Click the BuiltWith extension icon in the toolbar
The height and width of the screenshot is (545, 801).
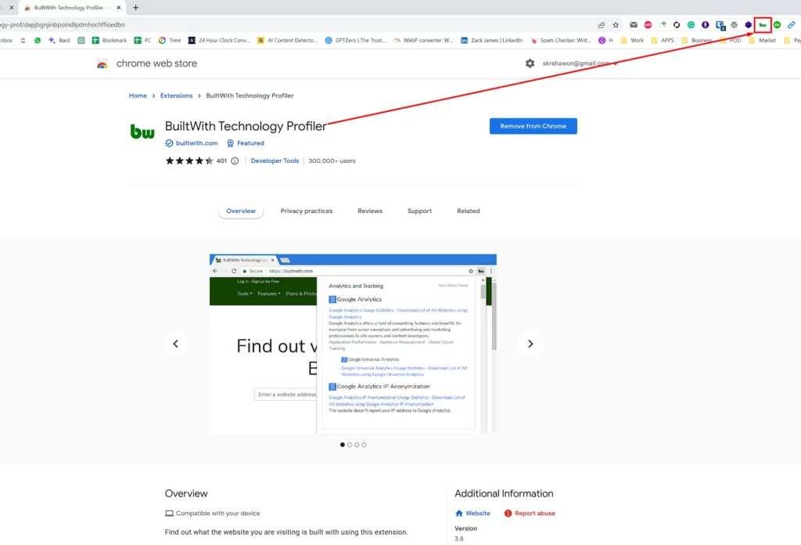[x=762, y=24]
